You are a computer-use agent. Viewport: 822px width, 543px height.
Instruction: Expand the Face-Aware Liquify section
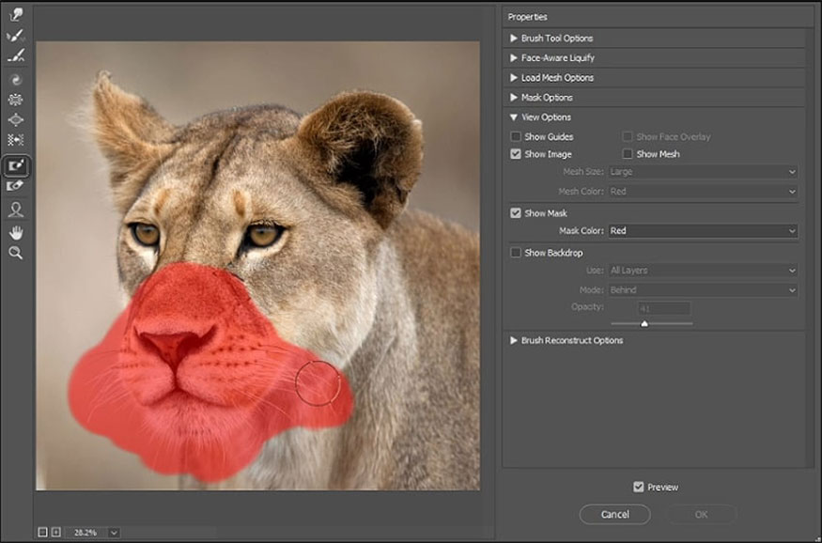tap(512, 57)
